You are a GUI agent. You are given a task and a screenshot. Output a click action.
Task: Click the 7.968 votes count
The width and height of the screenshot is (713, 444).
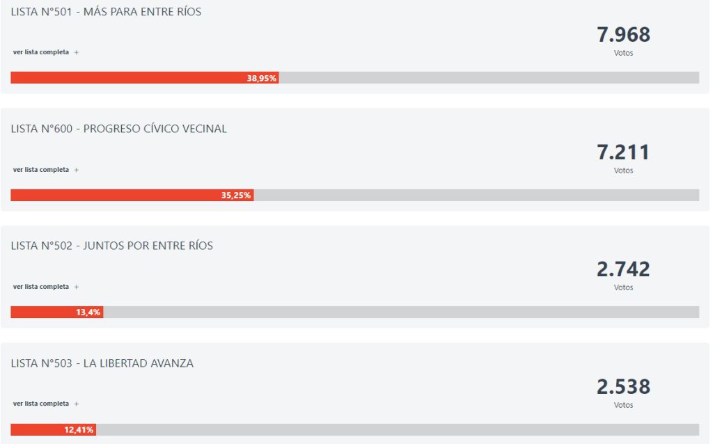pos(623,35)
